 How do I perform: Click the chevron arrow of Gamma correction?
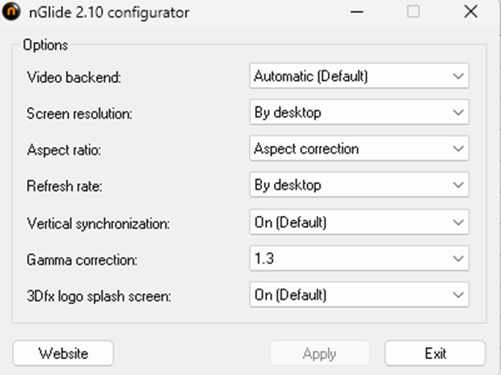[x=459, y=259]
